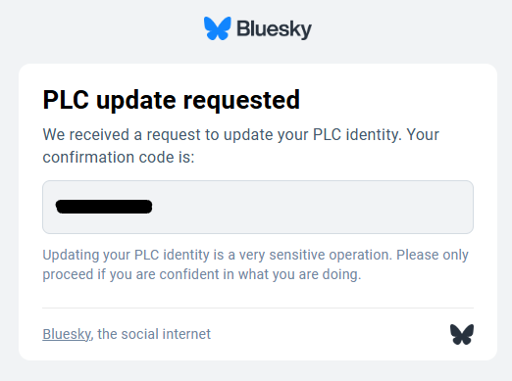Click the "confirmation code is:" text
Screen dimensions: 512x381
click(119, 157)
